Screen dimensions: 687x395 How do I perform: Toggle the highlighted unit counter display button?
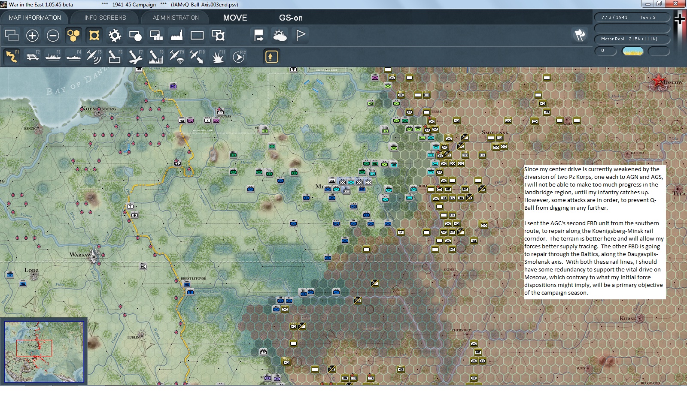(94, 35)
